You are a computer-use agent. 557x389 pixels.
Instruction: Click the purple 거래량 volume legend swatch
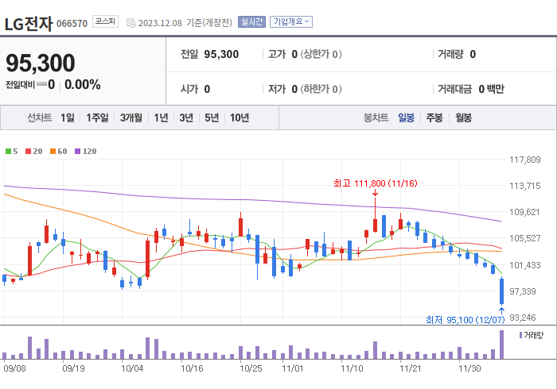[x=520, y=335]
